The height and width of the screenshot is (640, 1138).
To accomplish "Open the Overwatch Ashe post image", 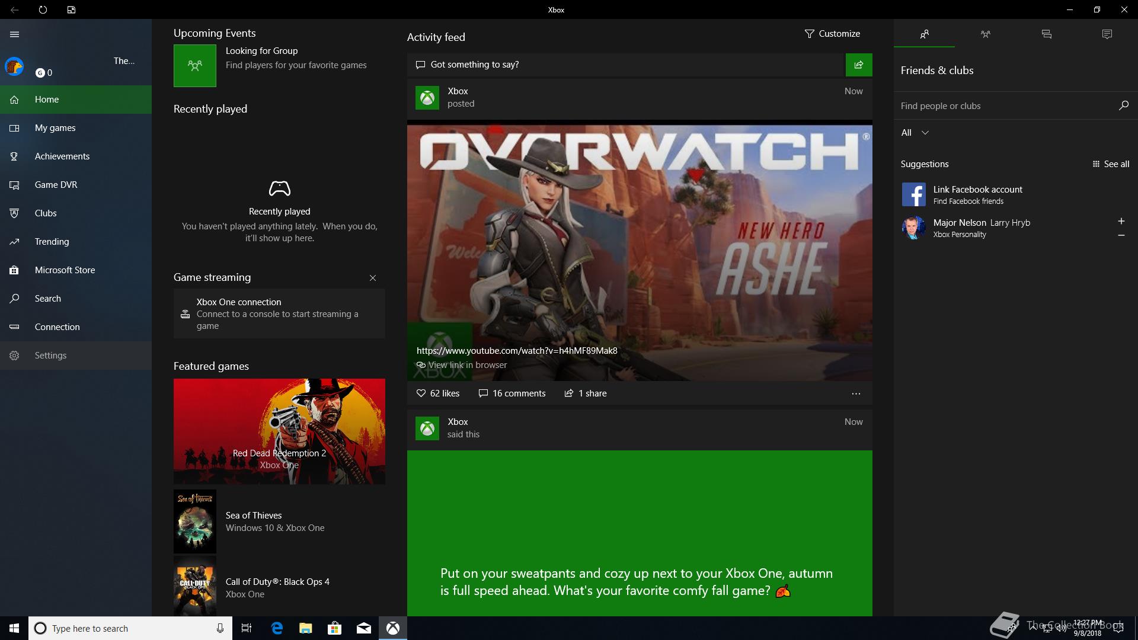I will tap(640, 251).
